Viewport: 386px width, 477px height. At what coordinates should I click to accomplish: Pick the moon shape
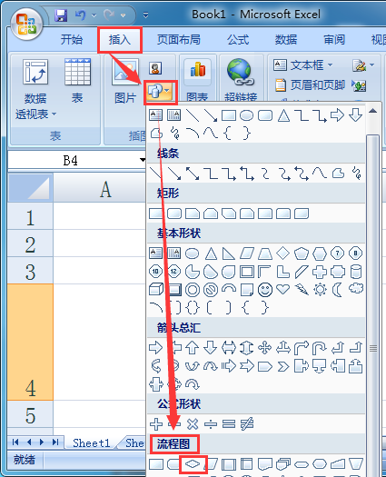point(337,289)
